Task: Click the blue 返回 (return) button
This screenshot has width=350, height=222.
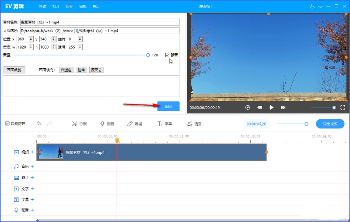Action: (x=168, y=106)
